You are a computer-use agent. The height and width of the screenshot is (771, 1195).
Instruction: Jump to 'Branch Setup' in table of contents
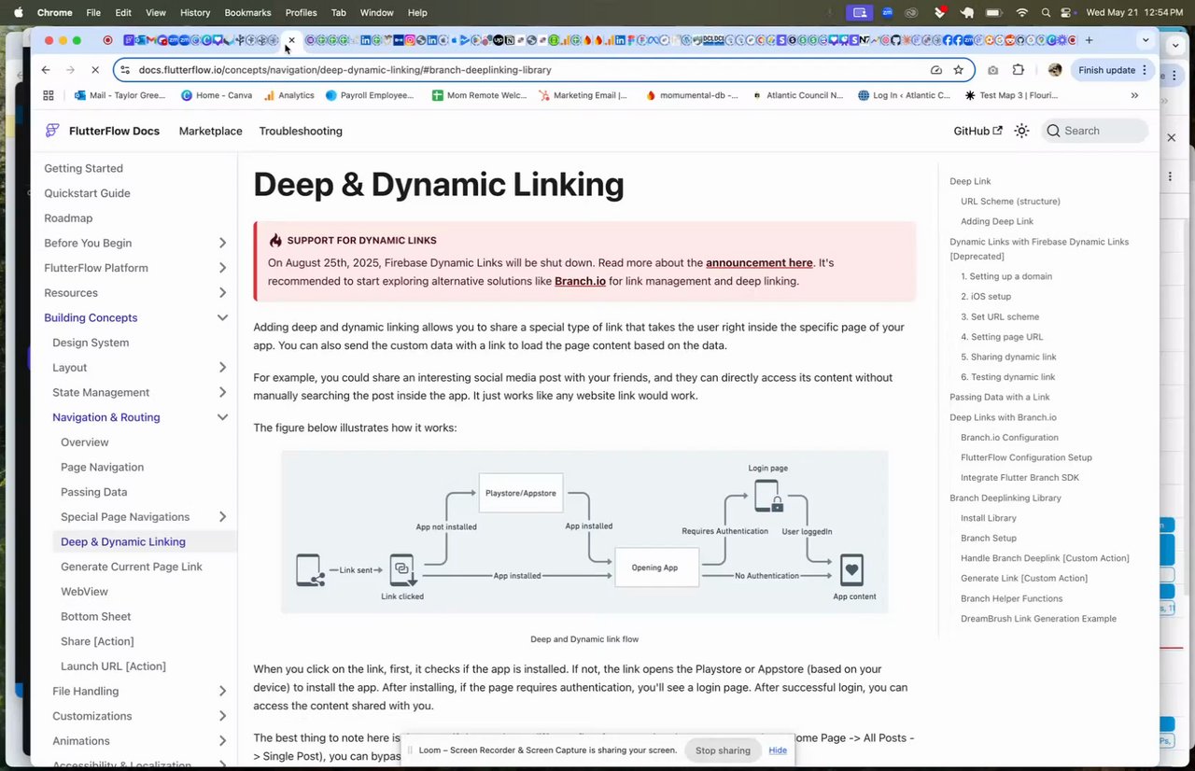(x=989, y=538)
